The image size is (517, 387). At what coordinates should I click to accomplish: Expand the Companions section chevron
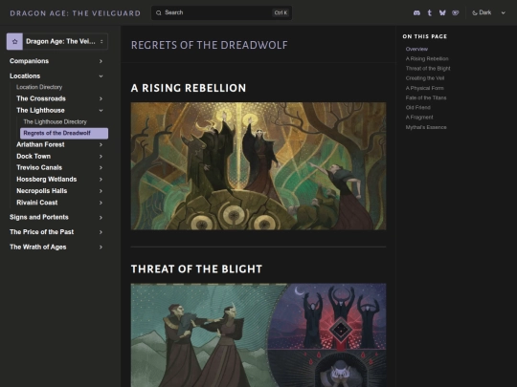point(101,61)
